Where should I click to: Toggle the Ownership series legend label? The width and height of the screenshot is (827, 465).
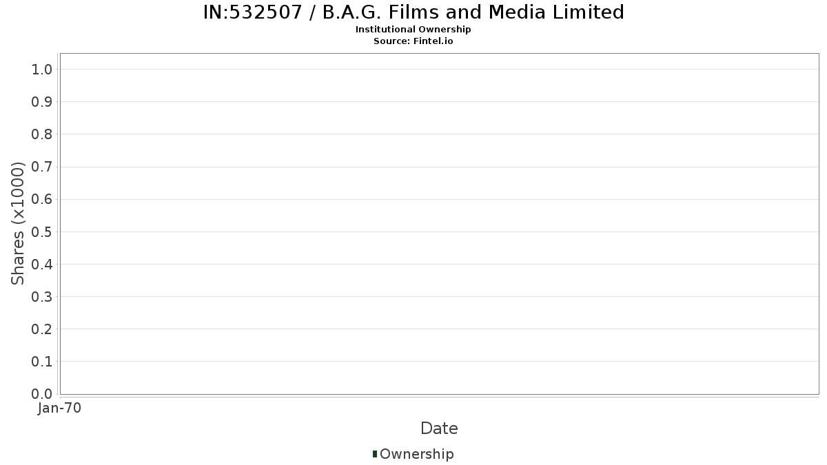pos(416,454)
